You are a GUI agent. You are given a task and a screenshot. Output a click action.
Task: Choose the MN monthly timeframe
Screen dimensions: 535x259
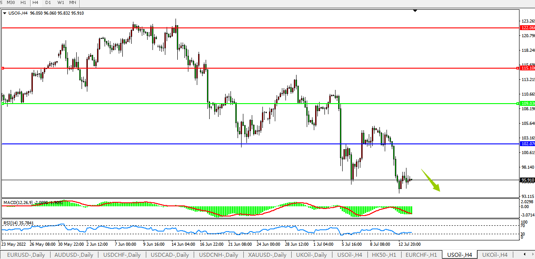coord(73,3)
